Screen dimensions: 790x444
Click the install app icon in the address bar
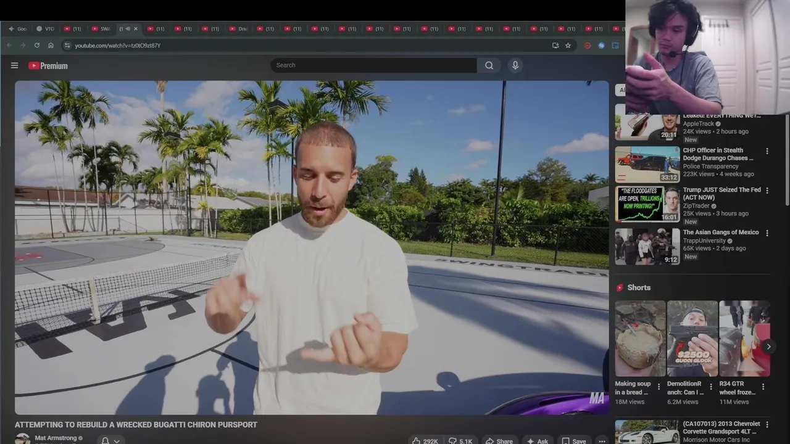[x=555, y=45]
